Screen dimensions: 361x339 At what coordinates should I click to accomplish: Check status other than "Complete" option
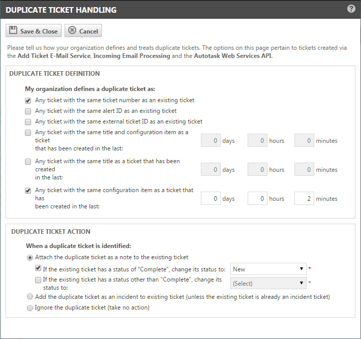(x=38, y=280)
